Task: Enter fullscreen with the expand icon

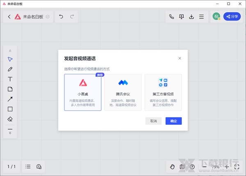Action: pyautogui.click(x=237, y=167)
